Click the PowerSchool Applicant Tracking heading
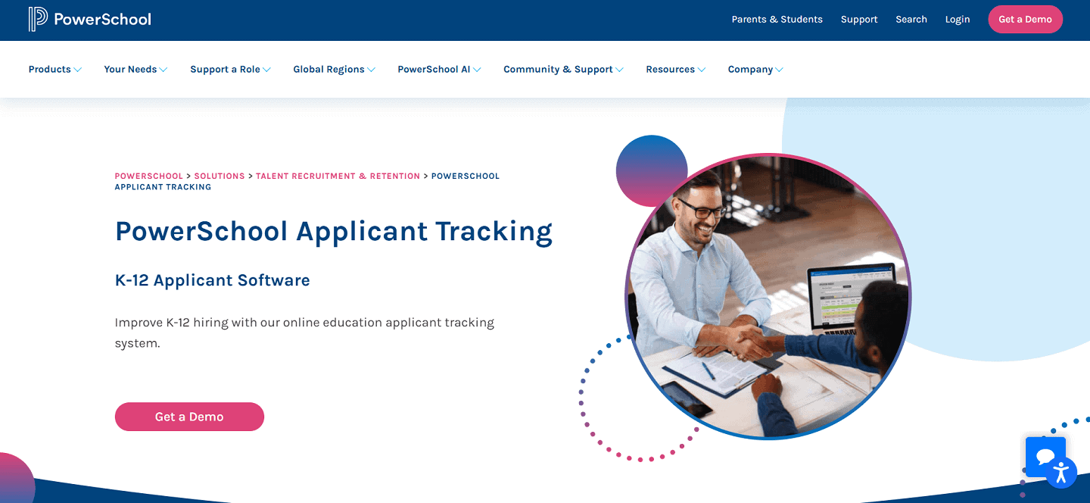The image size is (1090, 503). 334,232
